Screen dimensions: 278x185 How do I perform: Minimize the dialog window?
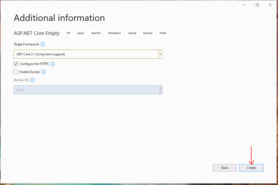(244, 5)
